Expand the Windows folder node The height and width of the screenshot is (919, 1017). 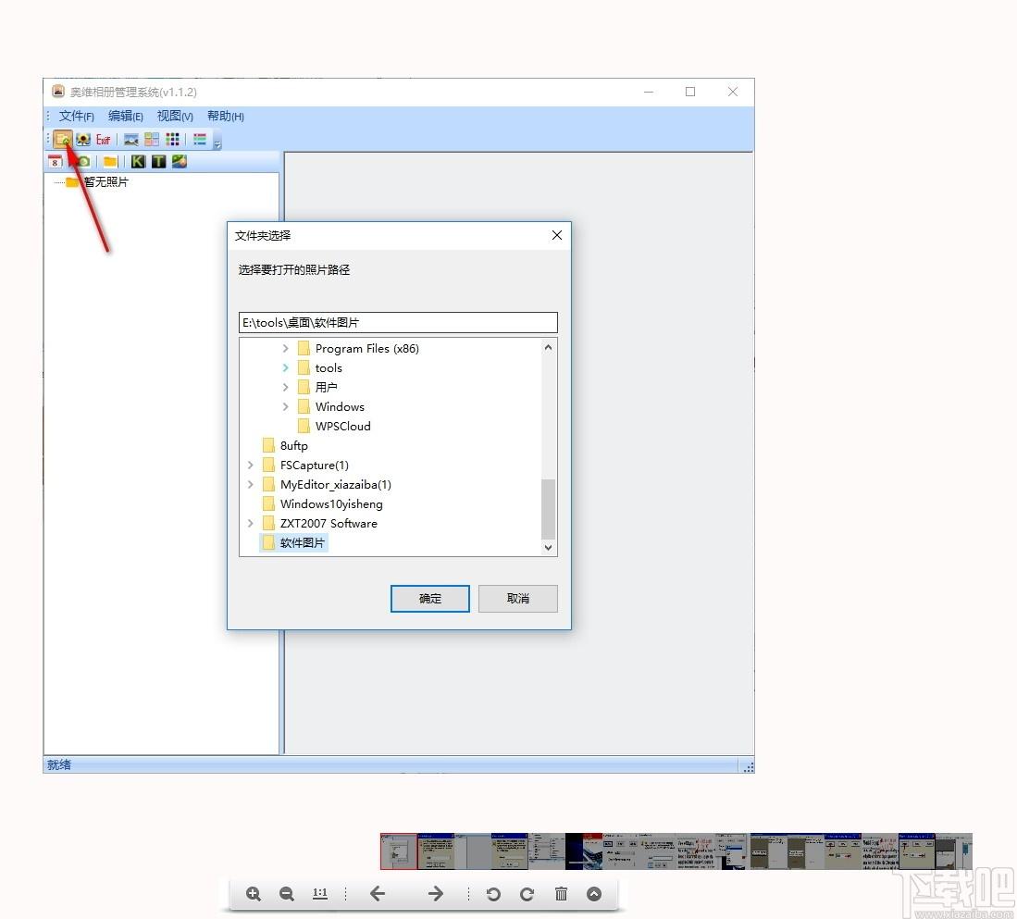[285, 407]
